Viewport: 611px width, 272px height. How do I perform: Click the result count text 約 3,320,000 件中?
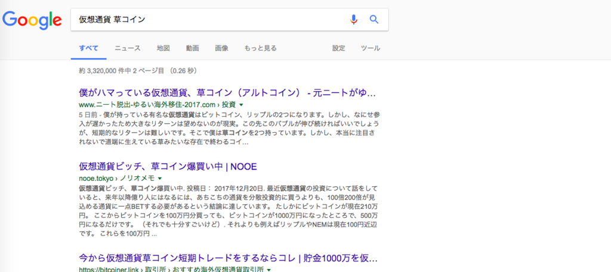click(x=138, y=71)
